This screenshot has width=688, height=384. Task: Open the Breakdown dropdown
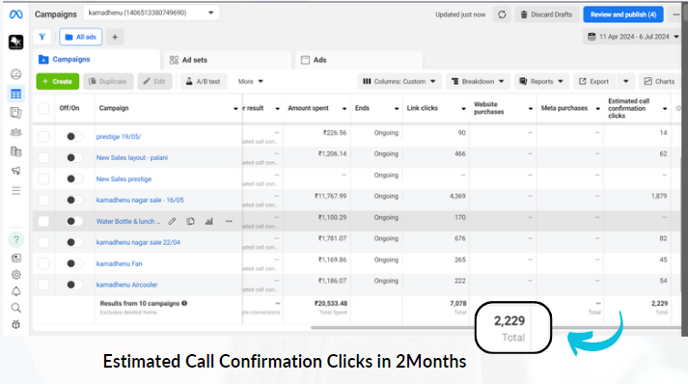[x=478, y=81]
